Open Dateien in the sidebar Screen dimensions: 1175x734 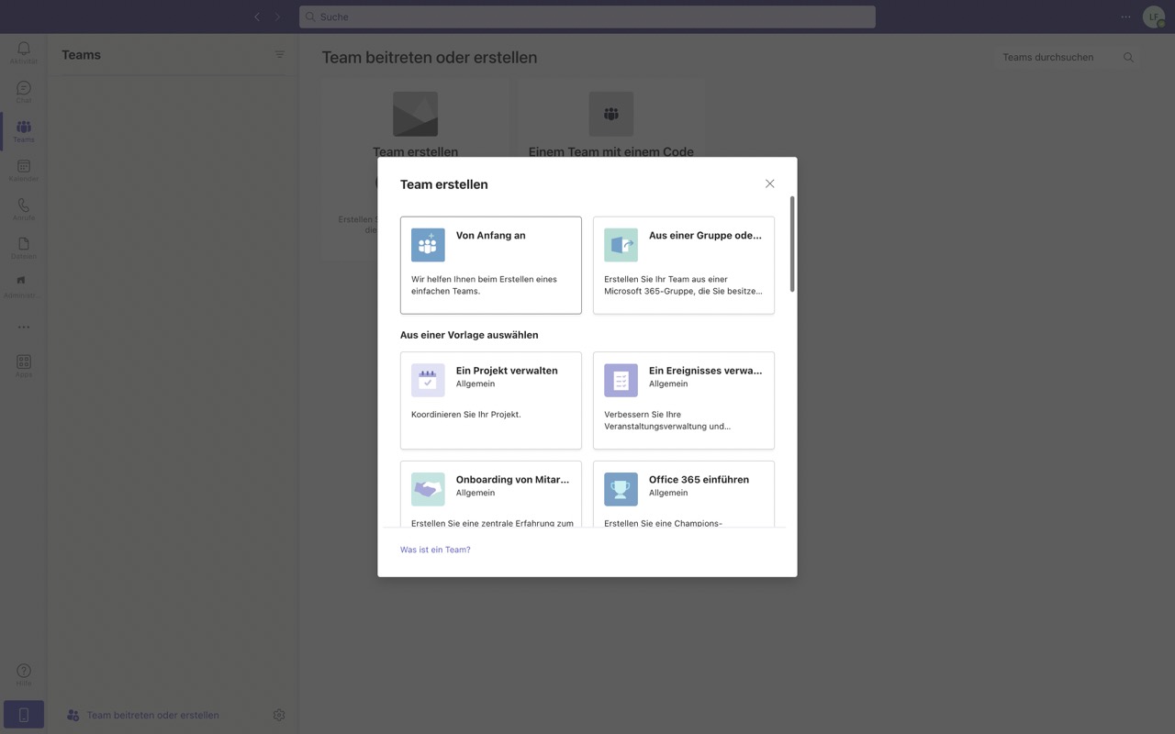[23, 246]
